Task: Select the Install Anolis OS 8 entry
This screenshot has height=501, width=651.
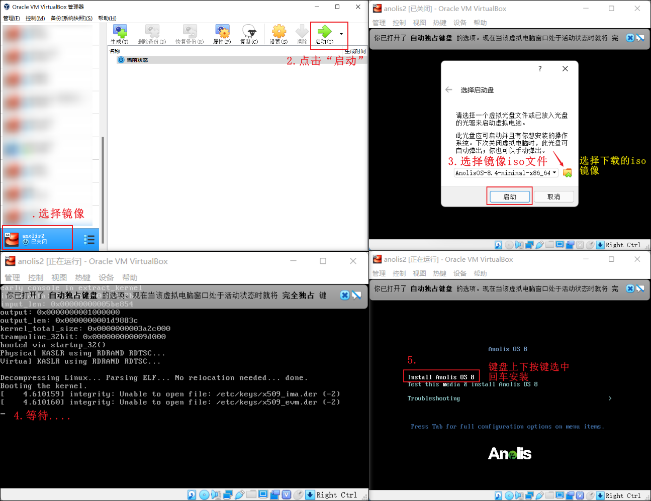Action: (441, 376)
